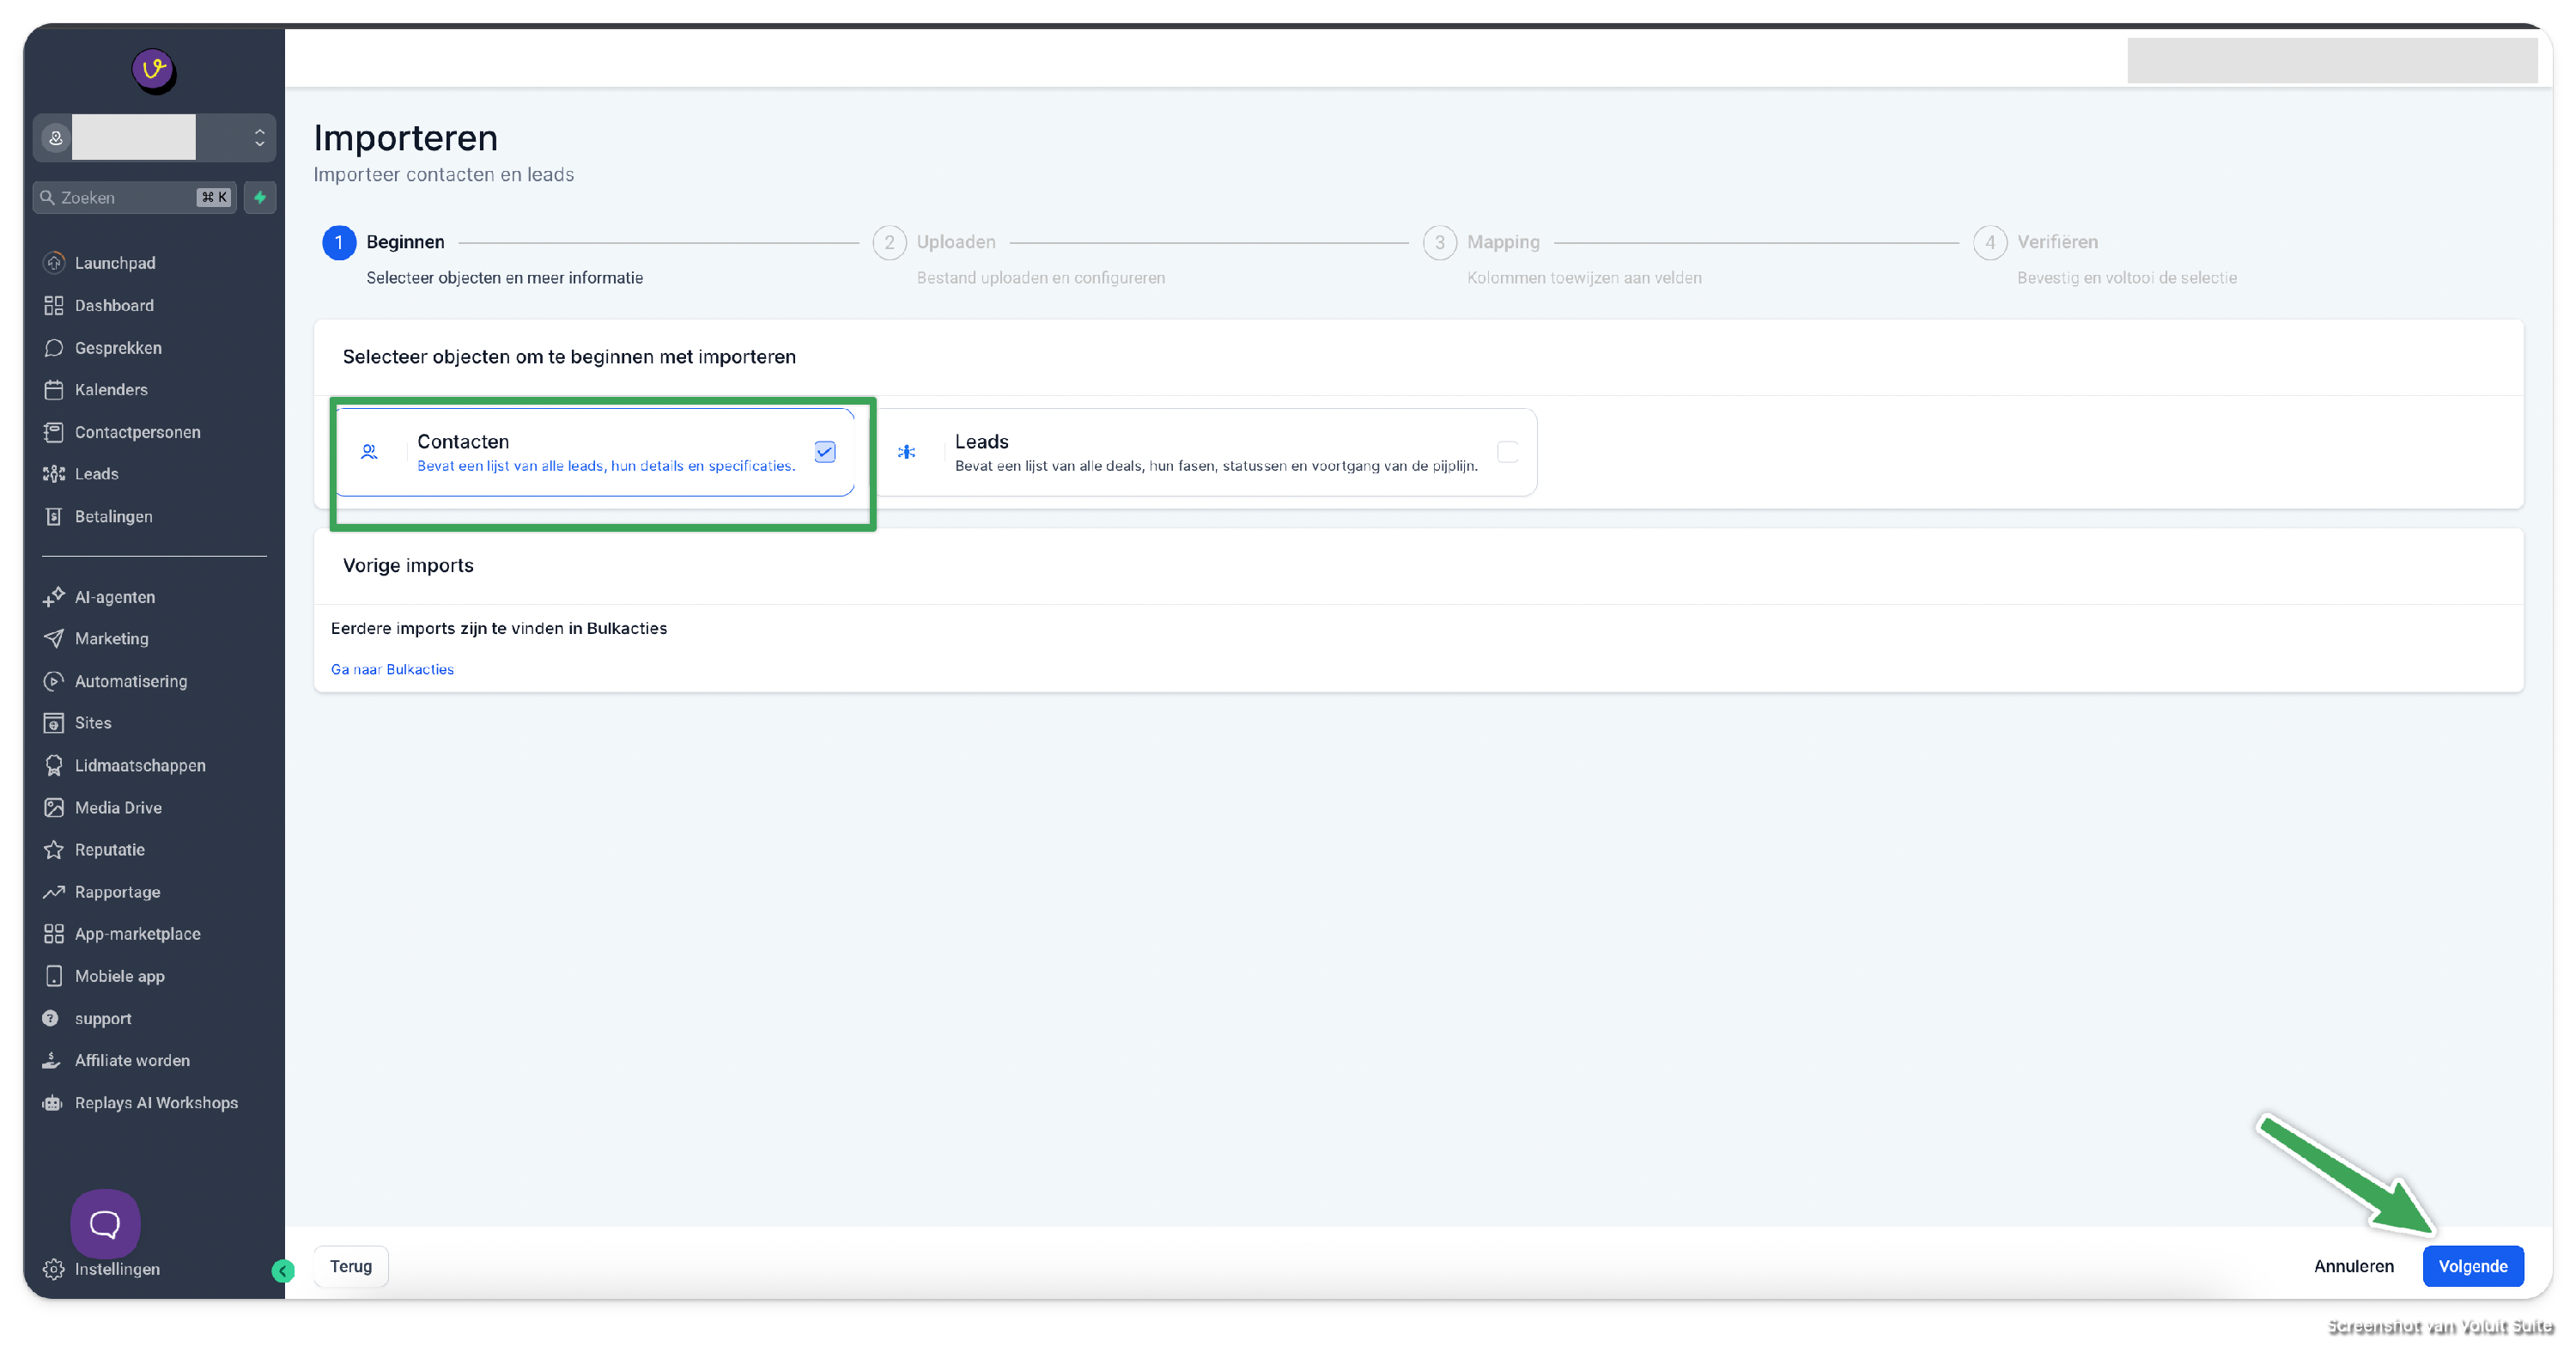Check the Leads import checkbox
This screenshot has height=1359, width=2576.
[x=1507, y=453]
